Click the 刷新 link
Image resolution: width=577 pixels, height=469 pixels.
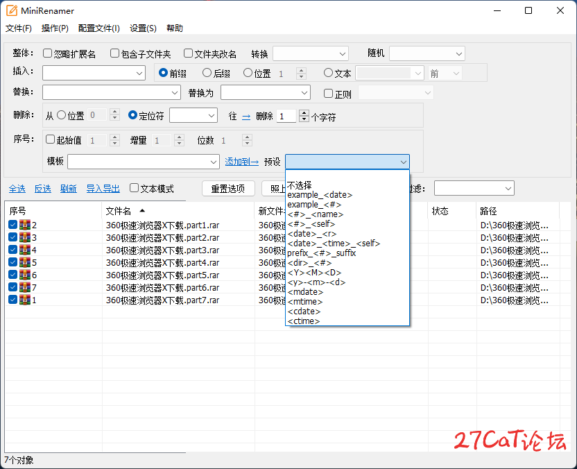click(69, 189)
